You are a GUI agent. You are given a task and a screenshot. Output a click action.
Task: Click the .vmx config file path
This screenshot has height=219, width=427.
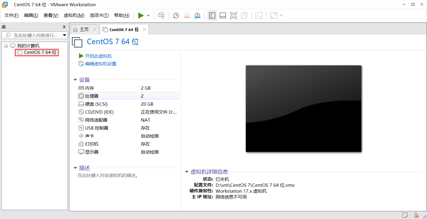(255, 185)
